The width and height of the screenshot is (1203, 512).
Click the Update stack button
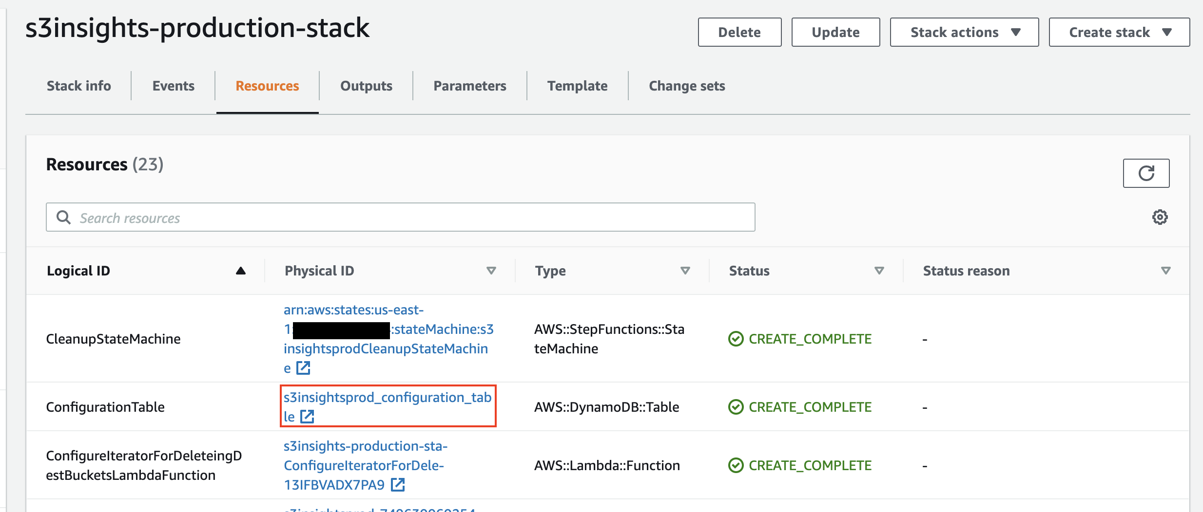pos(835,32)
